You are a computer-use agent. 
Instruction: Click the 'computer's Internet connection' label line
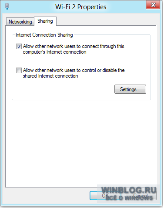[x=54, y=52]
